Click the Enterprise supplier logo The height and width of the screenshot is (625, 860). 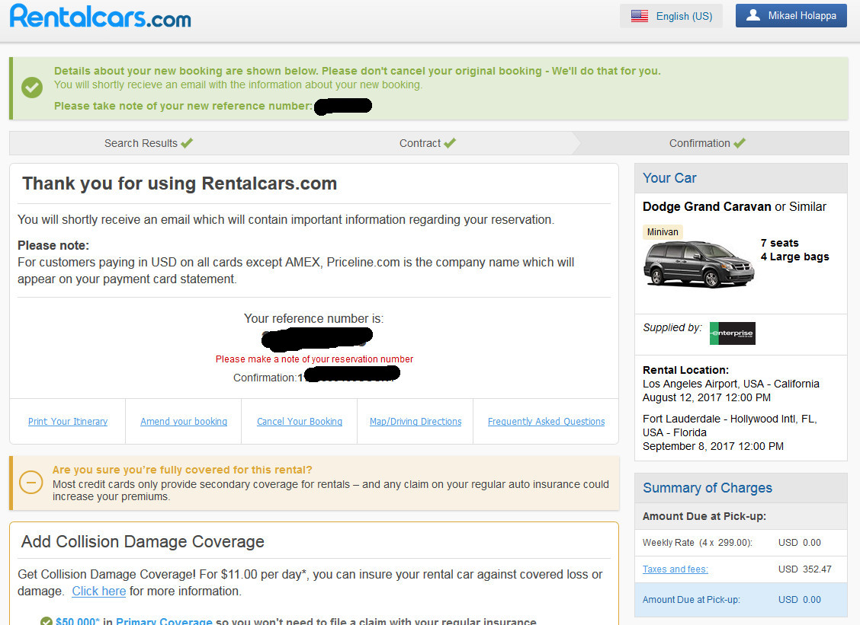[x=732, y=333]
